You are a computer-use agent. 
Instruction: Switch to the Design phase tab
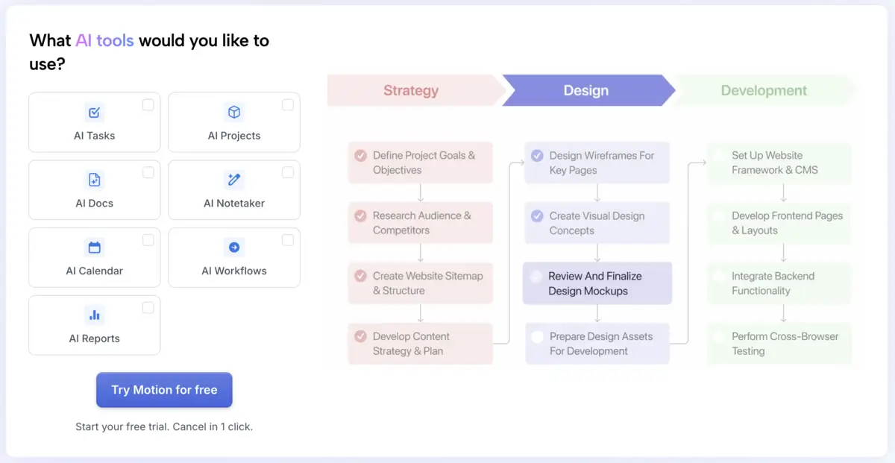tap(586, 91)
